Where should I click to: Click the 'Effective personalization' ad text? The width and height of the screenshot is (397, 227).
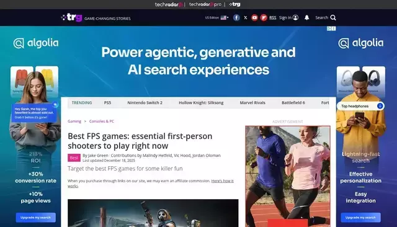pyautogui.click(x=360, y=177)
